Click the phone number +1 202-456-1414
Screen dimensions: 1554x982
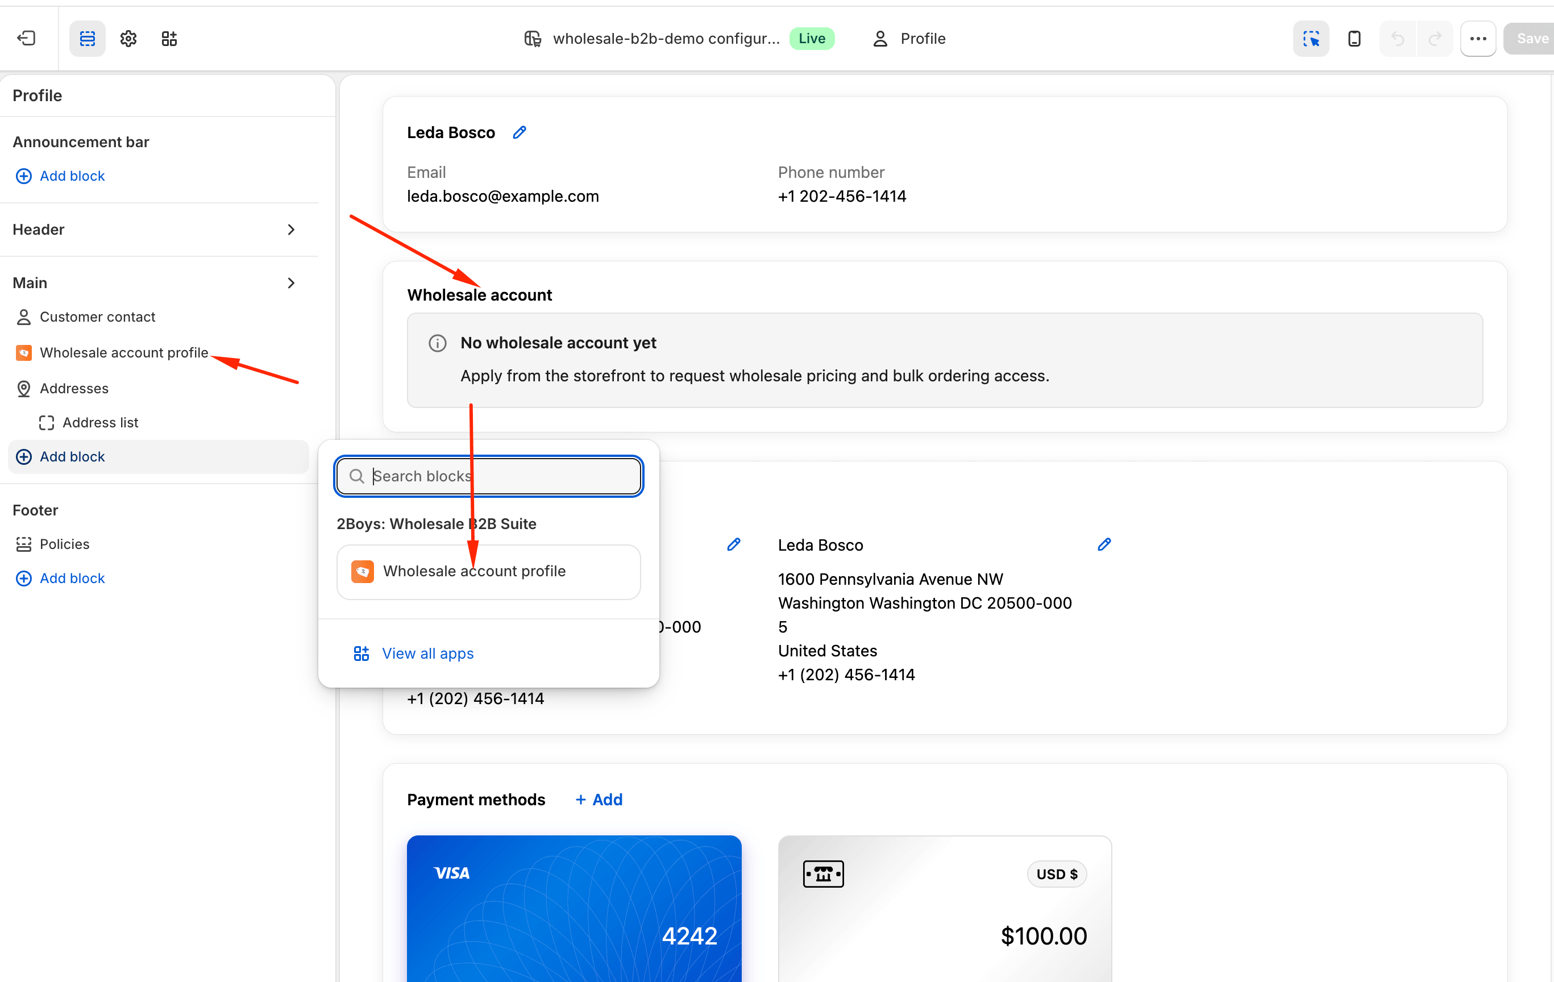[x=842, y=196]
